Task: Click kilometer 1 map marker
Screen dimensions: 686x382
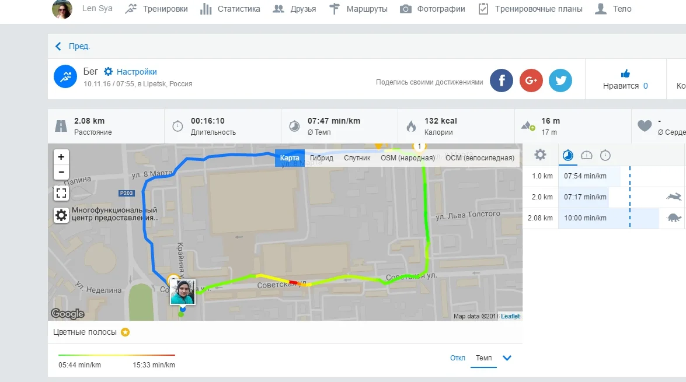Action: [419, 146]
